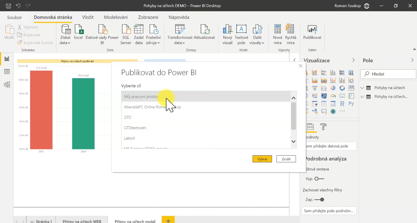Open the Nápověda ribbon tab

179,17
